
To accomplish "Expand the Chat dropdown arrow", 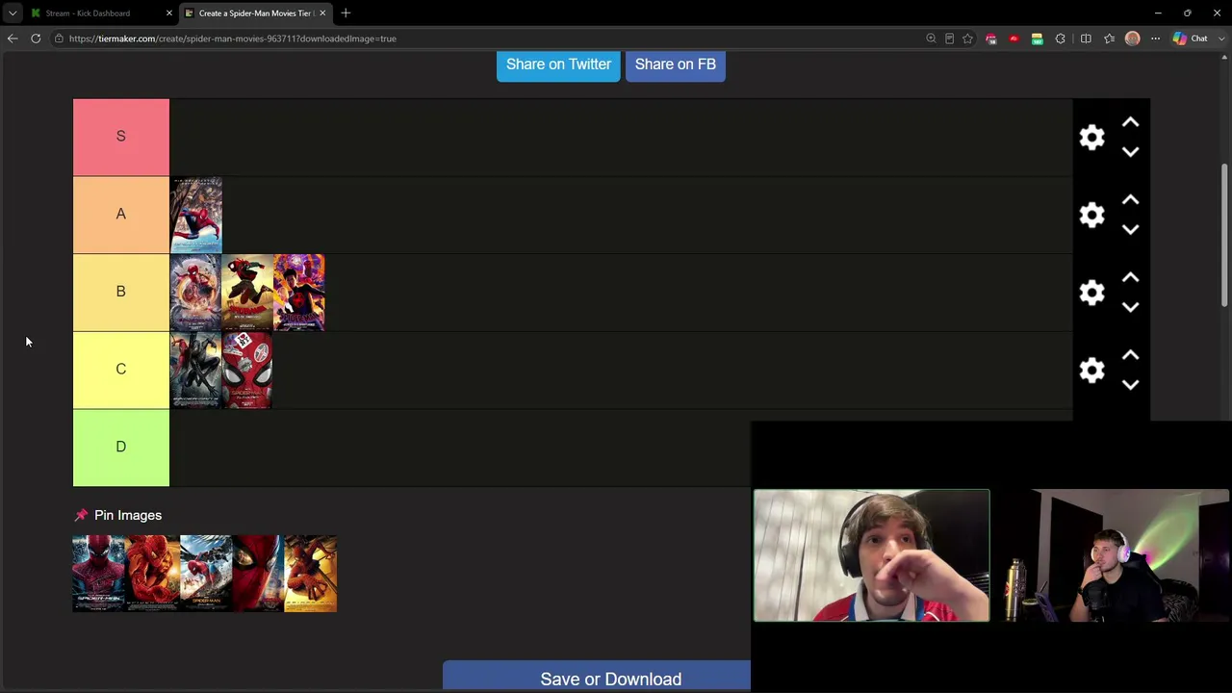I will pyautogui.click(x=1223, y=38).
